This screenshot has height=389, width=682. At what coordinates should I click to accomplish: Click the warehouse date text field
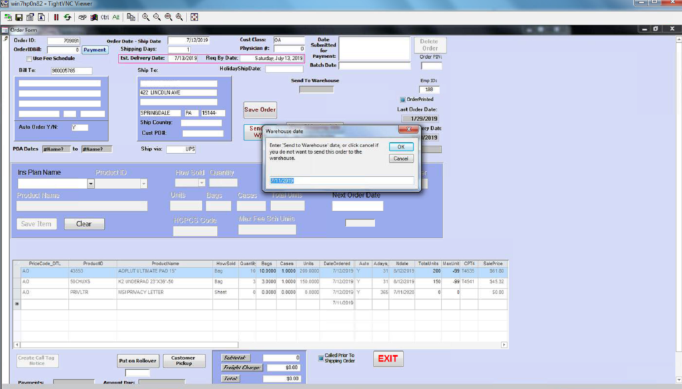pos(341,181)
